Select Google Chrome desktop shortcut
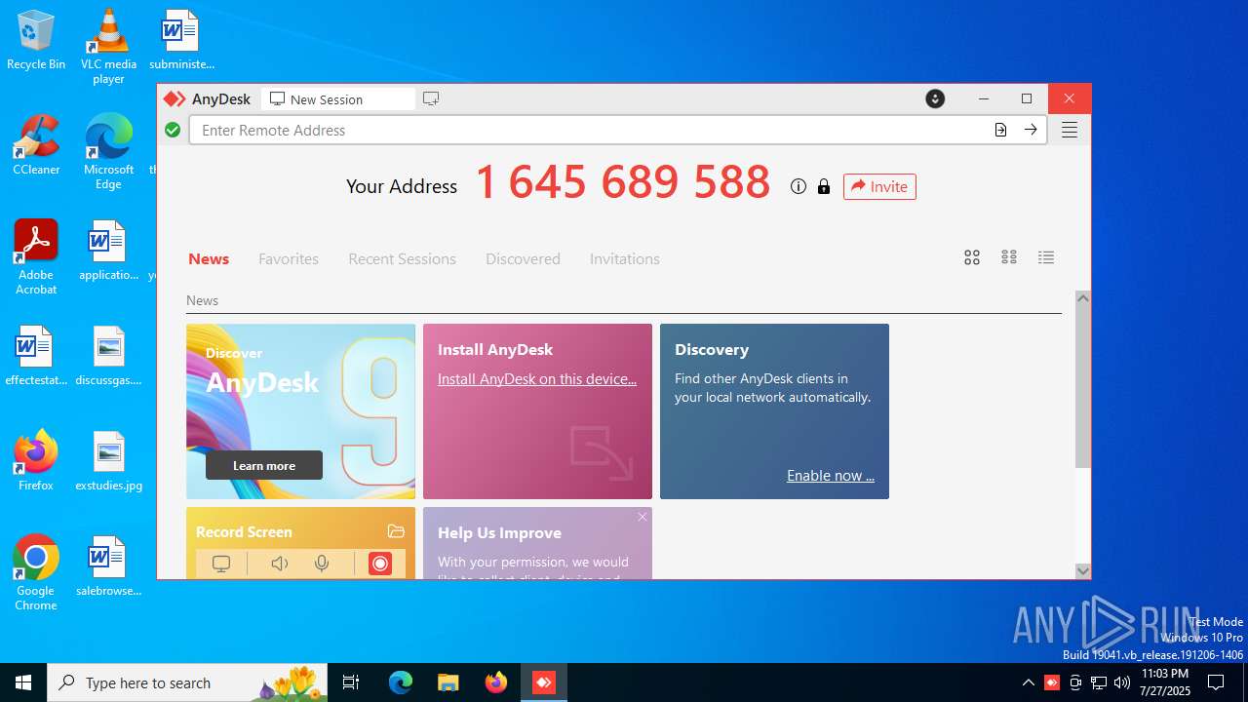 click(x=36, y=573)
